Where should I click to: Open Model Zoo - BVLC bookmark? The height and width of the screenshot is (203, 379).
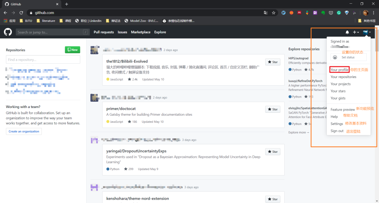pyautogui.click(x=141, y=21)
